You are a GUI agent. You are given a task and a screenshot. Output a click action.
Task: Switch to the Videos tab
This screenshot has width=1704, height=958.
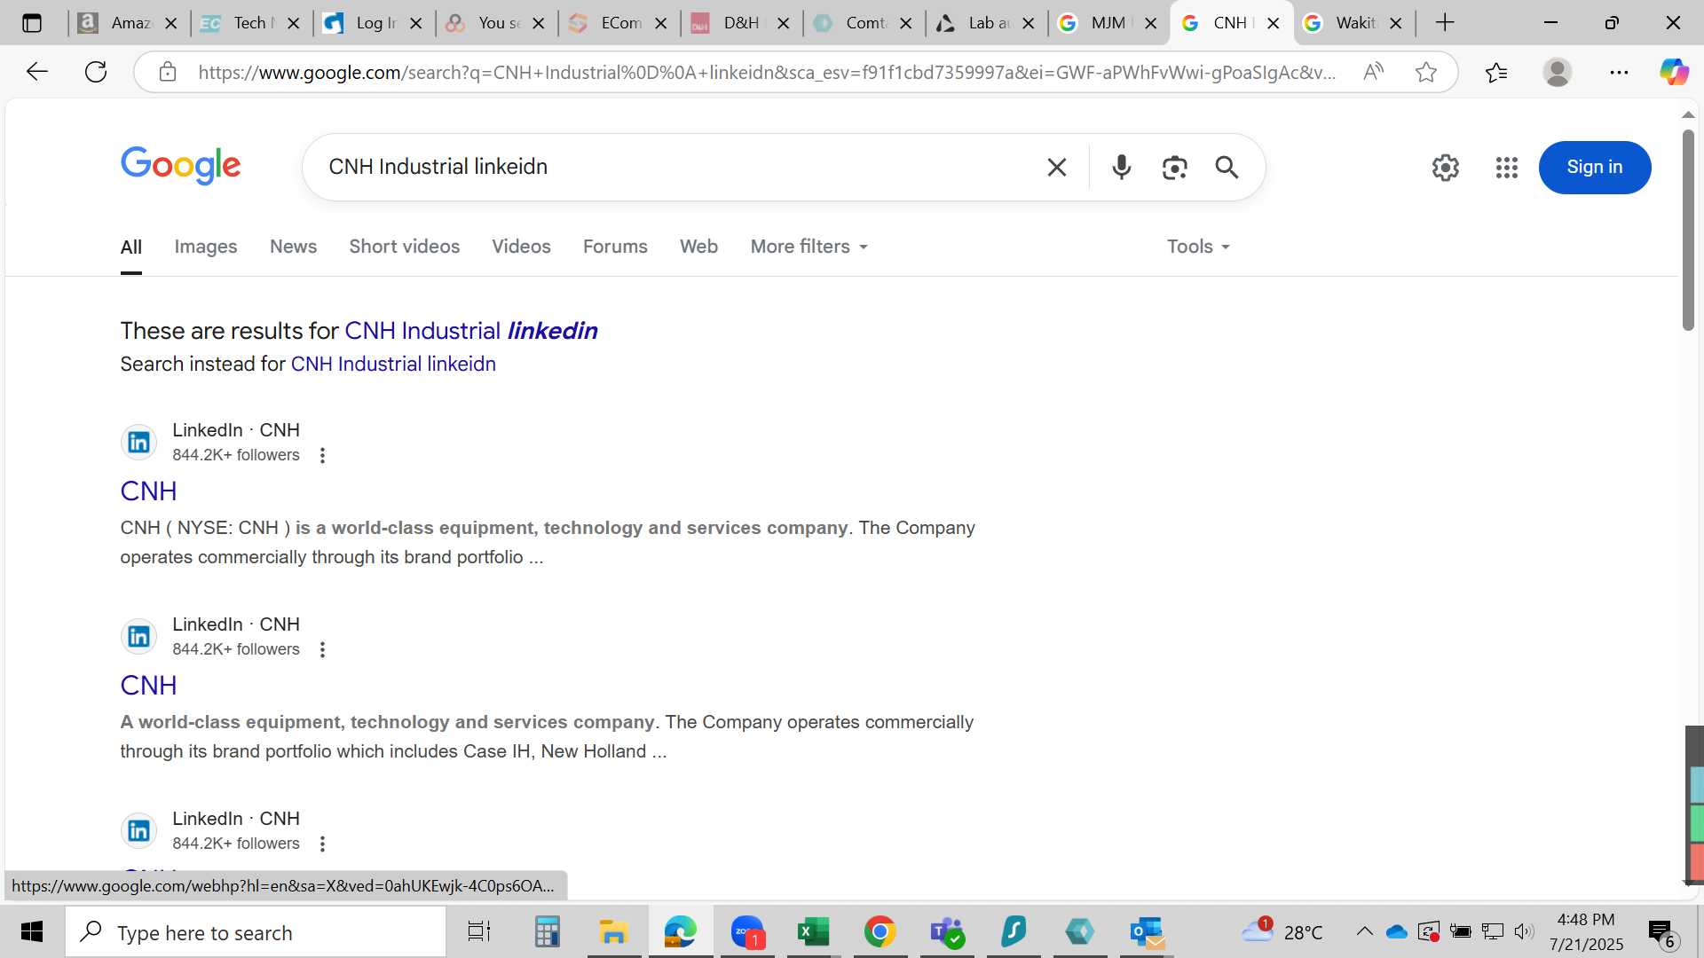[x=521, y=247]
